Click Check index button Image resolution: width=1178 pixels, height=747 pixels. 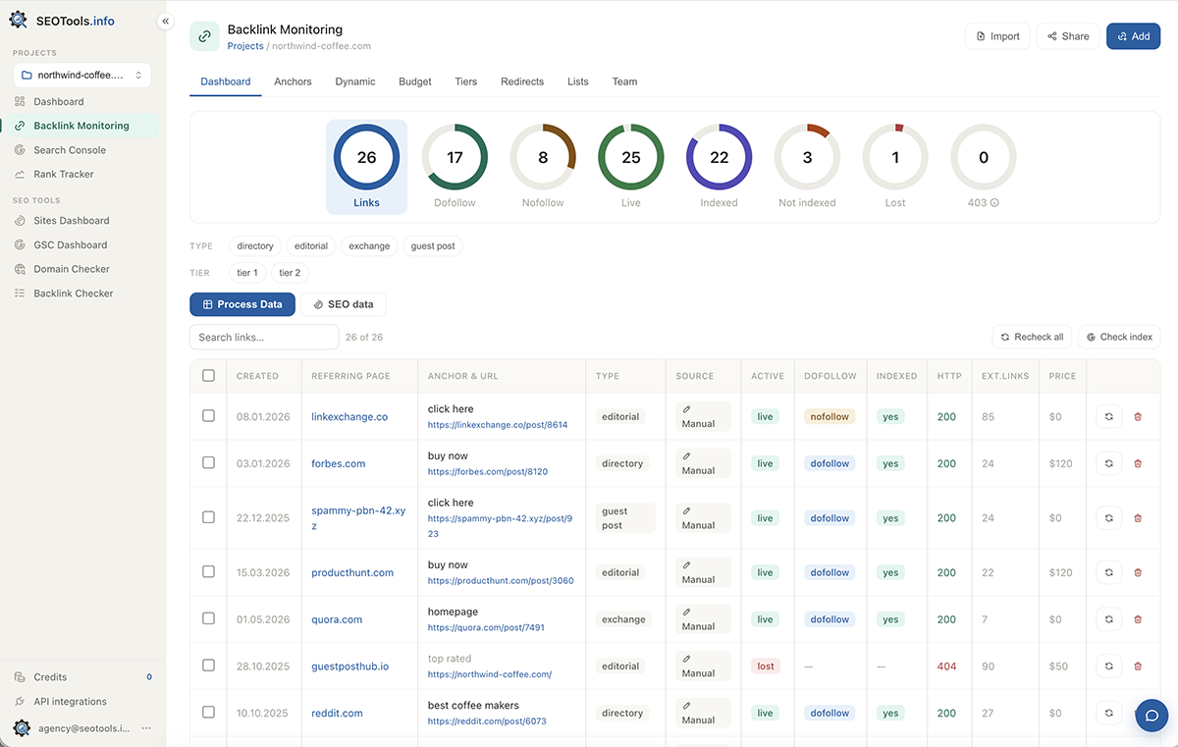coord(1119,337)
